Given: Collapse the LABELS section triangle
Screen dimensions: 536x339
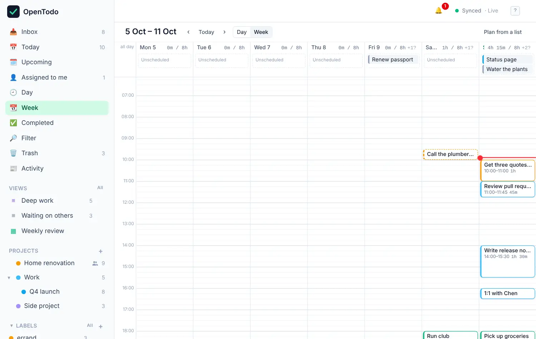Looking at the screenshot, I should pos(11,326).
